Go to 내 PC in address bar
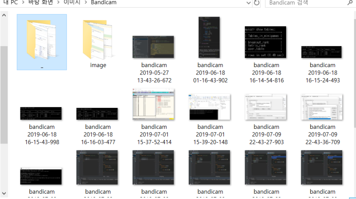The height and width of the screenshot is (199, 356). [10, 3]
